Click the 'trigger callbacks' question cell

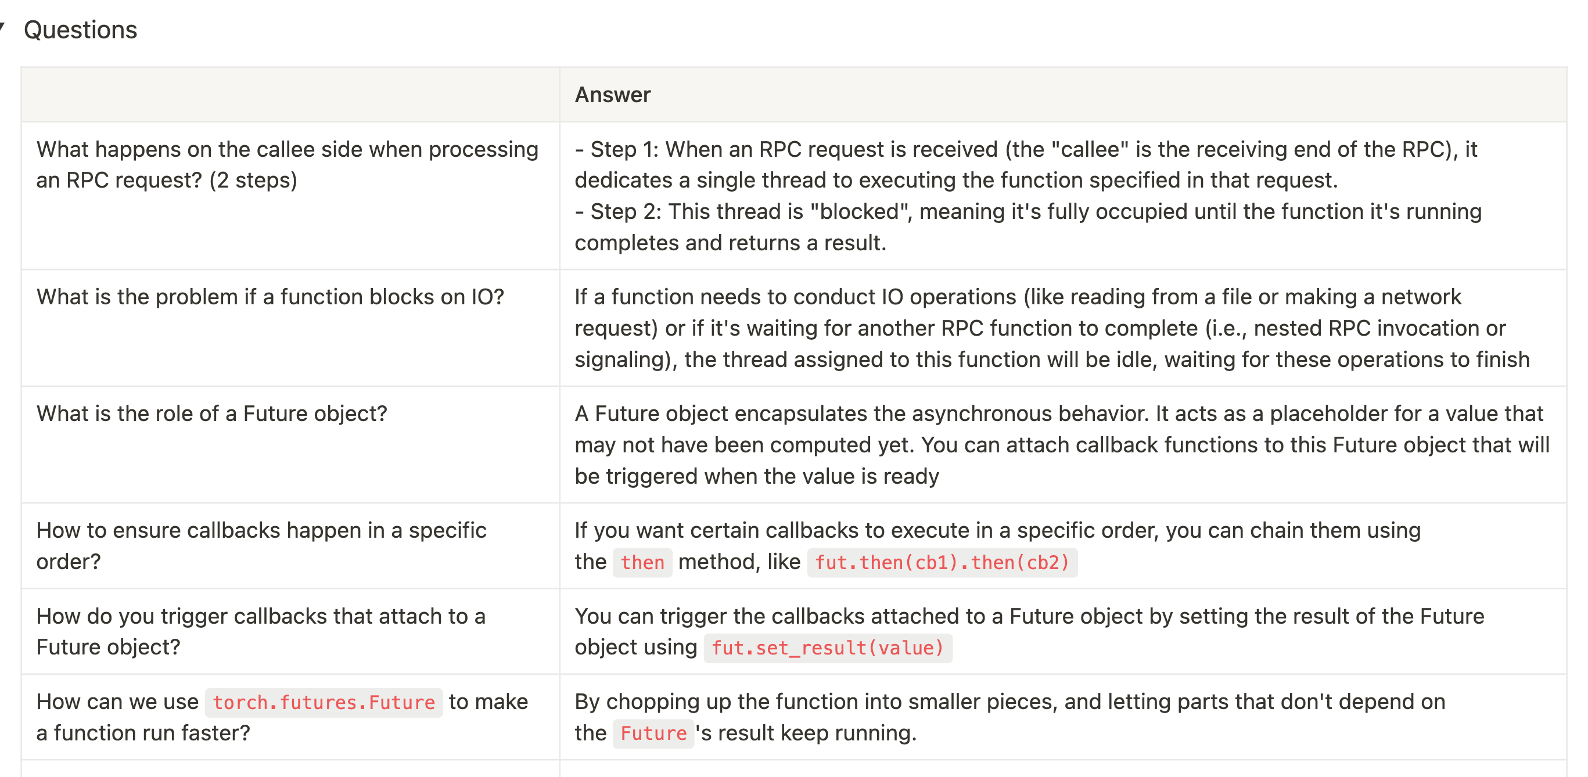(x=290, y=632)
